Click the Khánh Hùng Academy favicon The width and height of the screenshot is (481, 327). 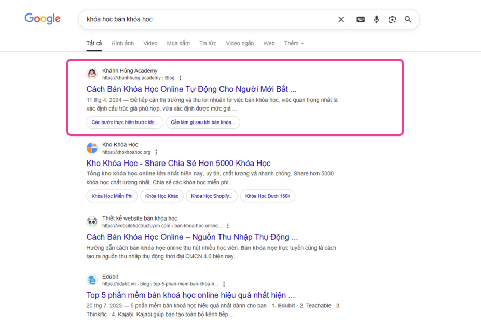92,74
